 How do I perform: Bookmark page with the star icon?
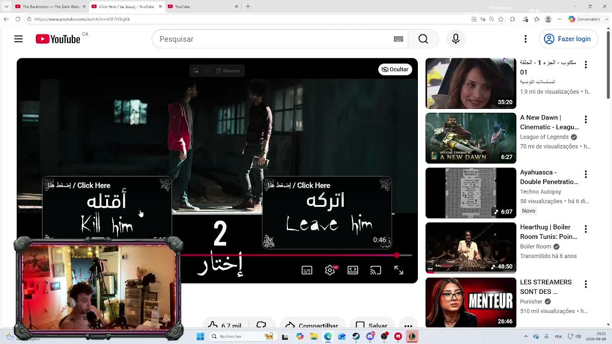coord(501,19)
